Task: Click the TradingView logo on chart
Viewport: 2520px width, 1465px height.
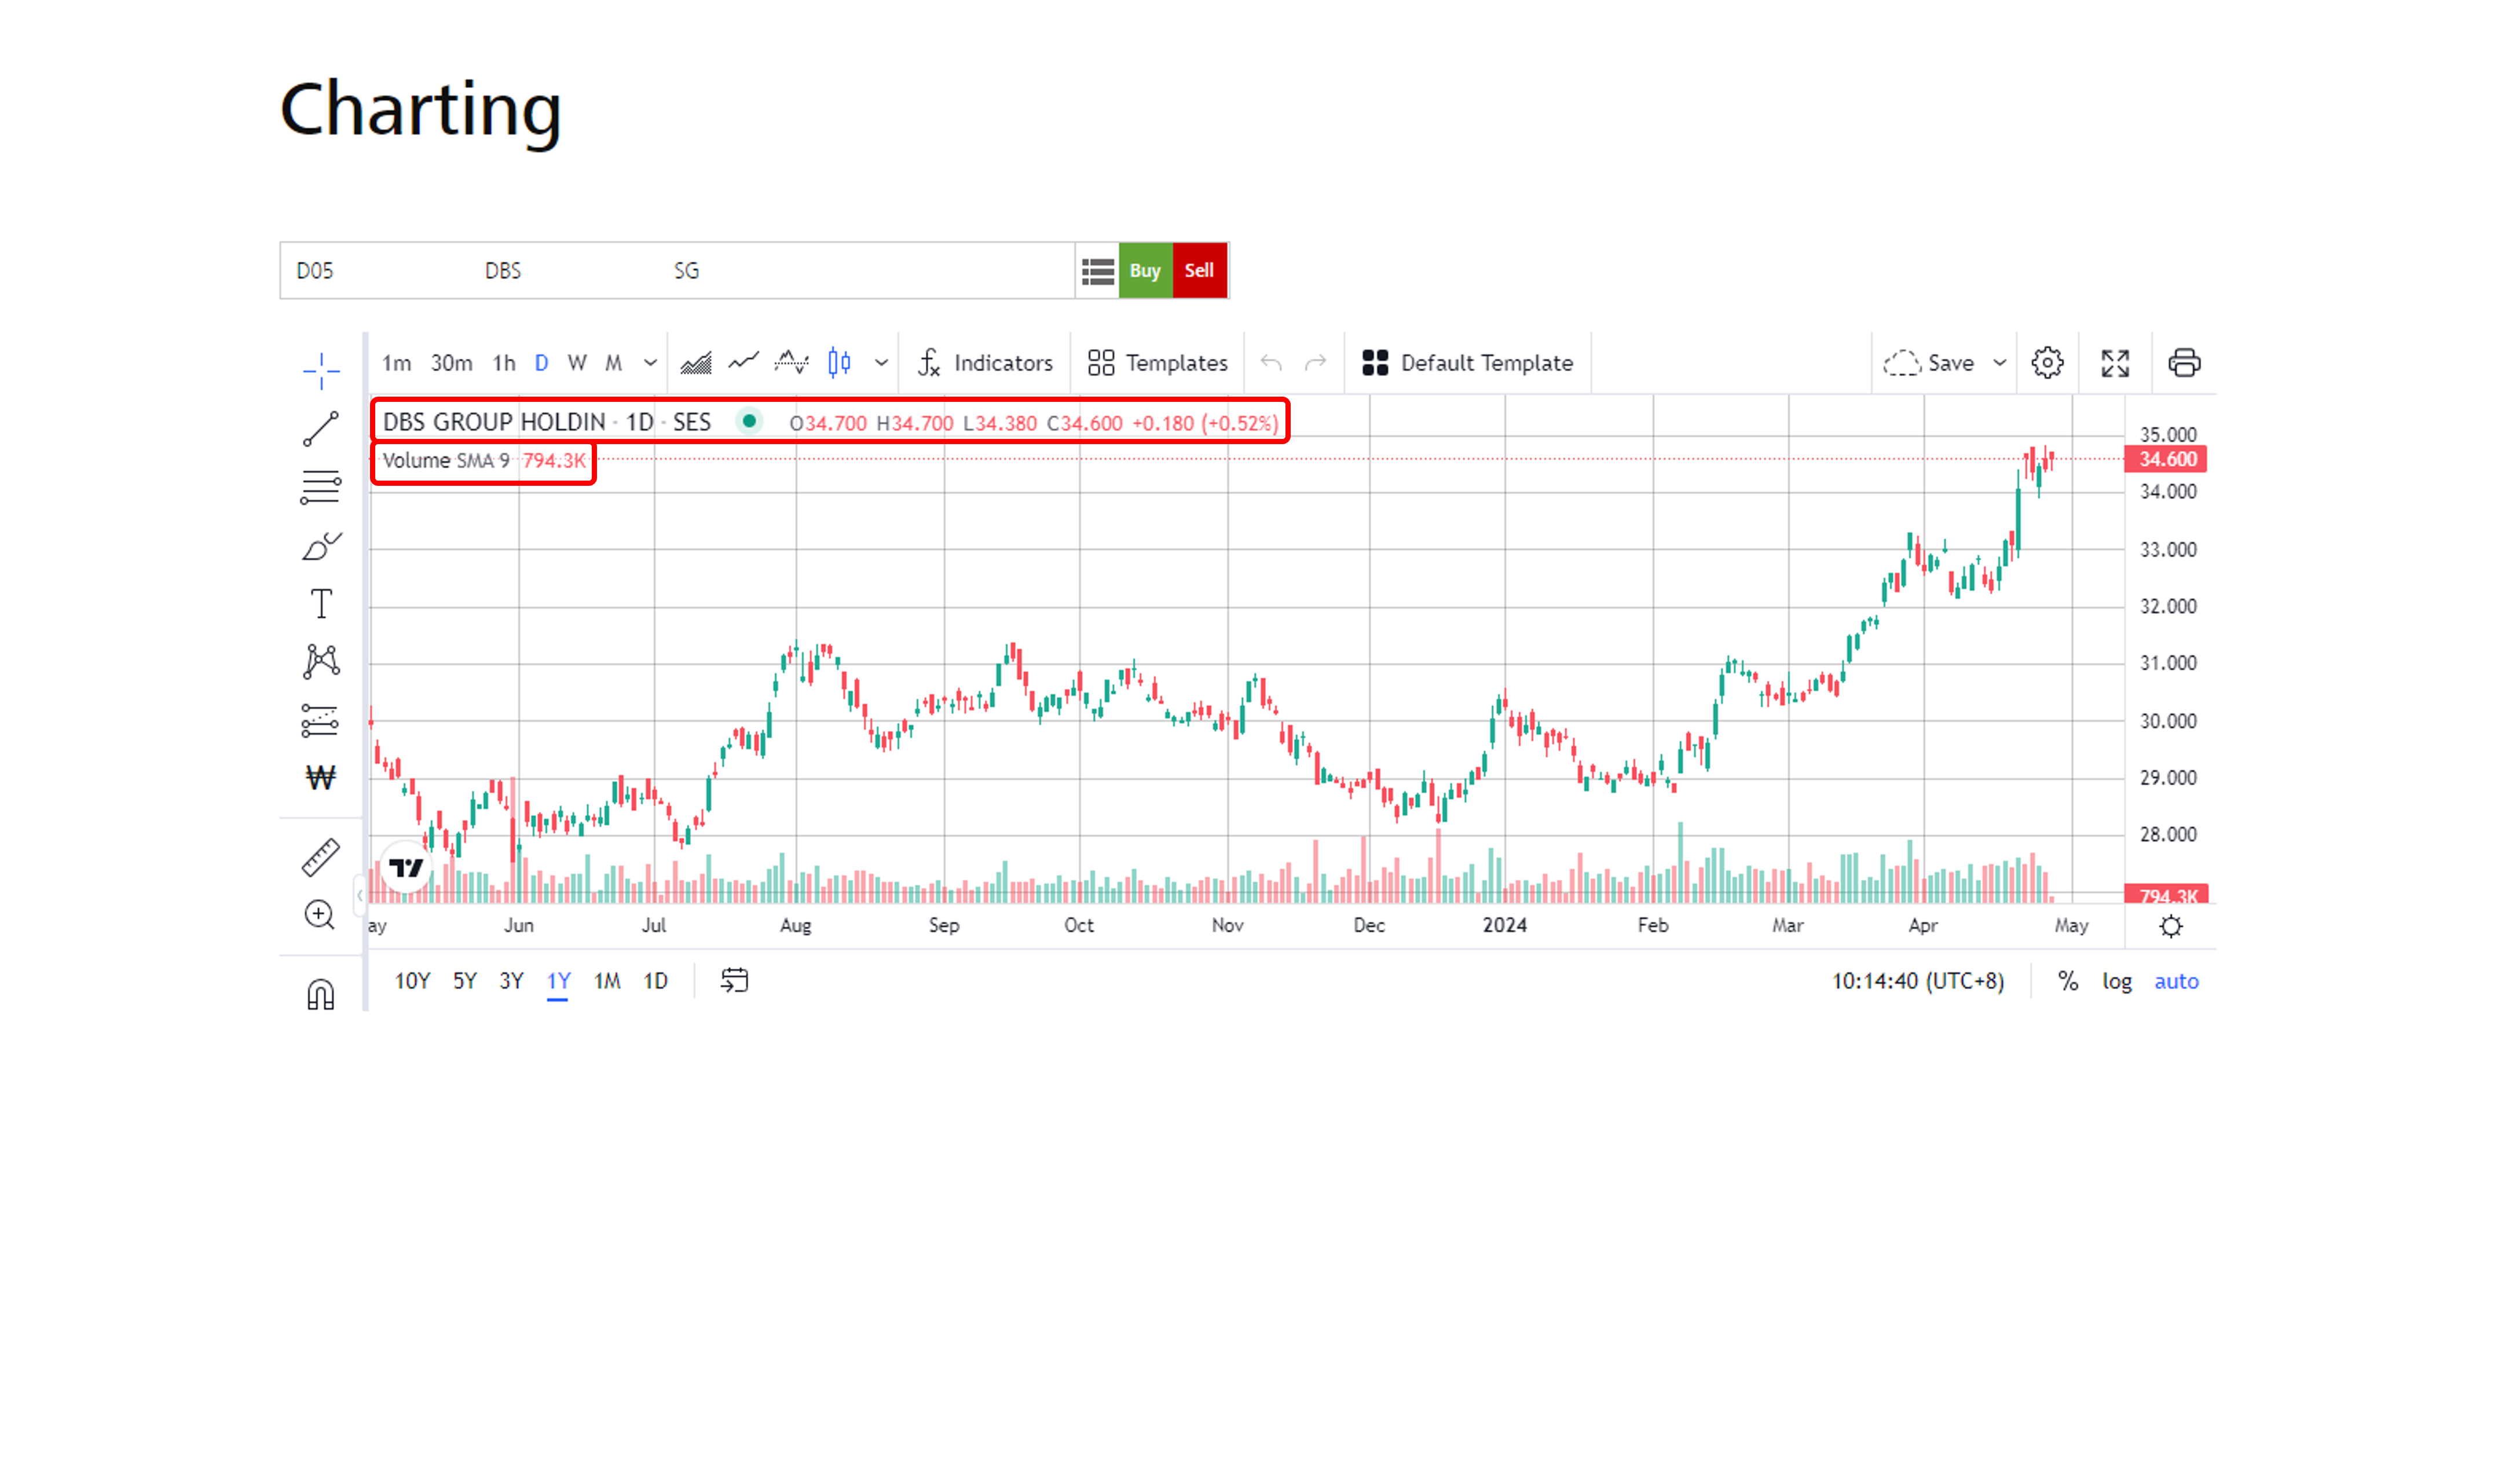Action: (x=406, y=867)
